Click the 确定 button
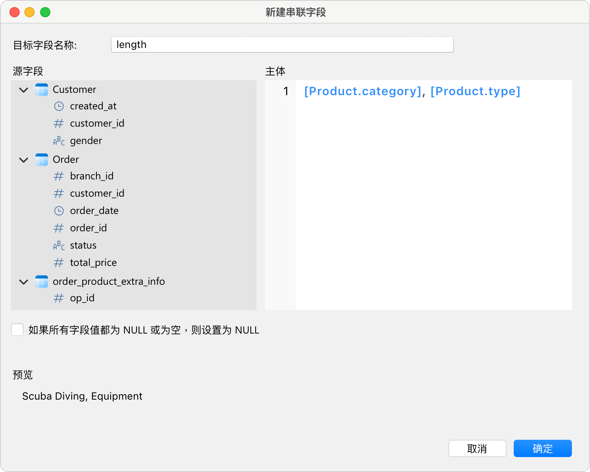The width and height of the screenshot is (590, 472). (543, 448)
